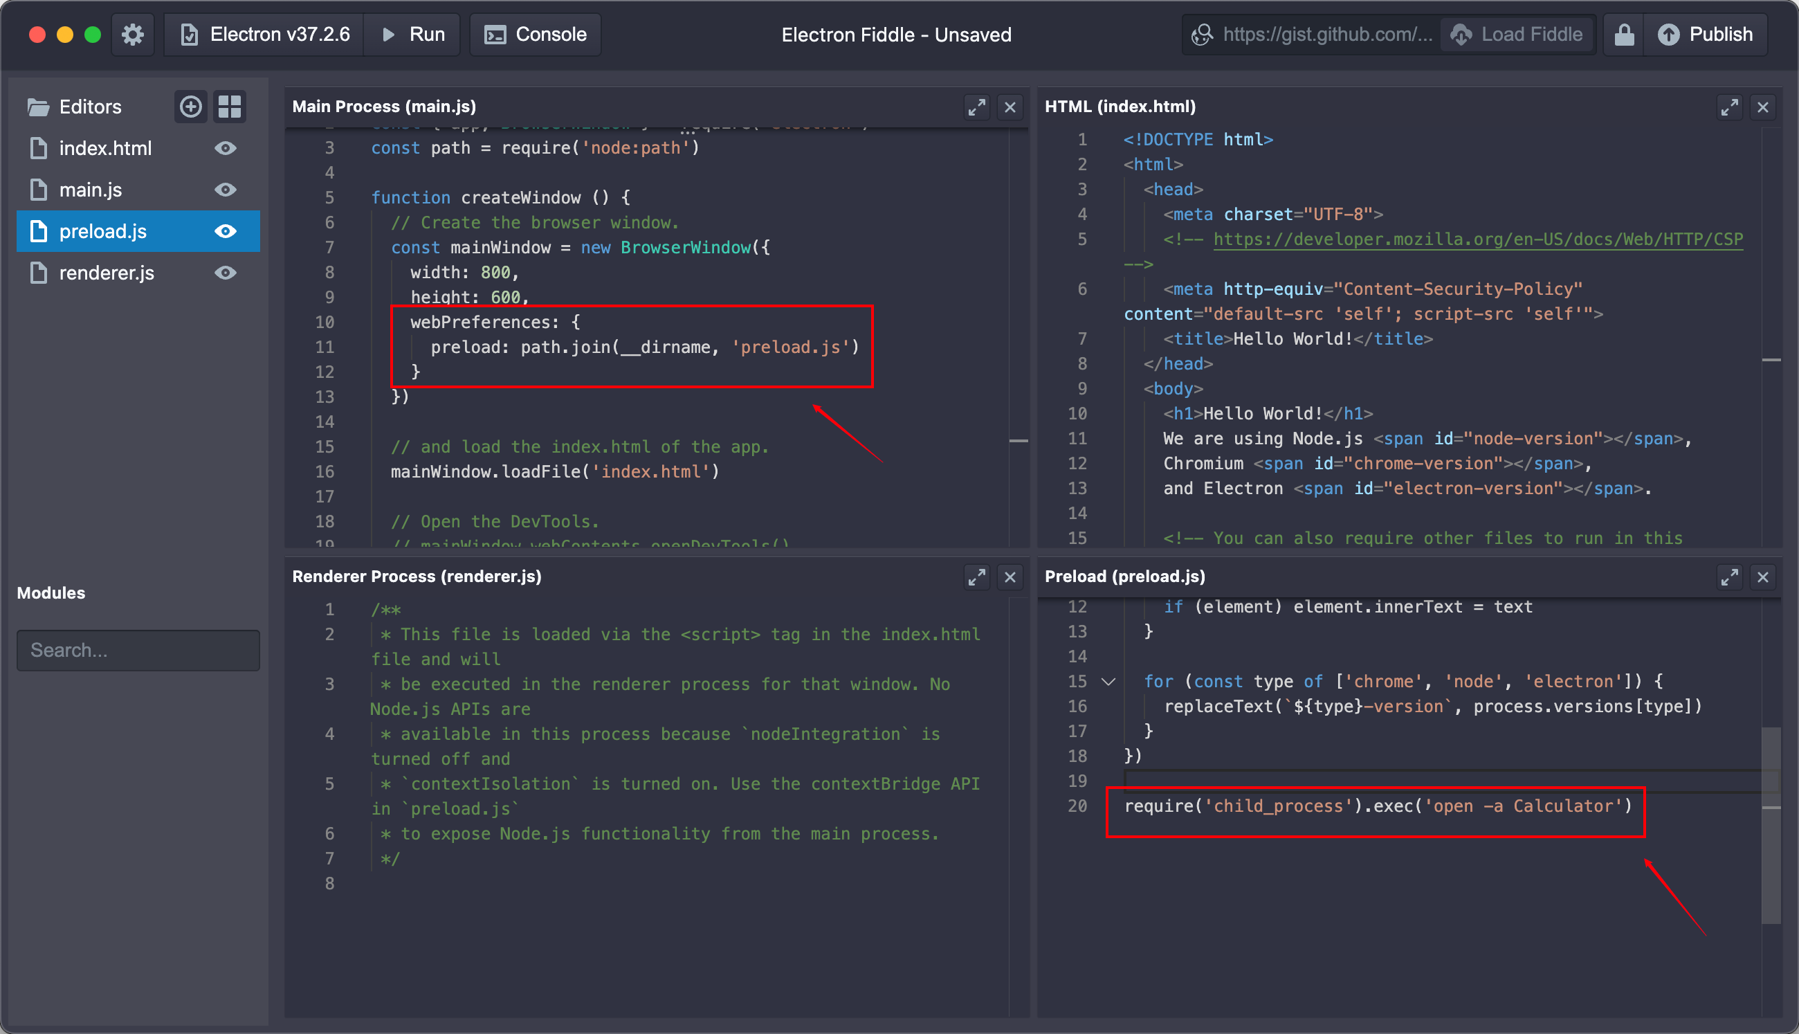Image resolution: width=1799 pixels, height=1034 pixels.
Task: Click the Main Process (main.js) panel title
Action: (384, 107)
